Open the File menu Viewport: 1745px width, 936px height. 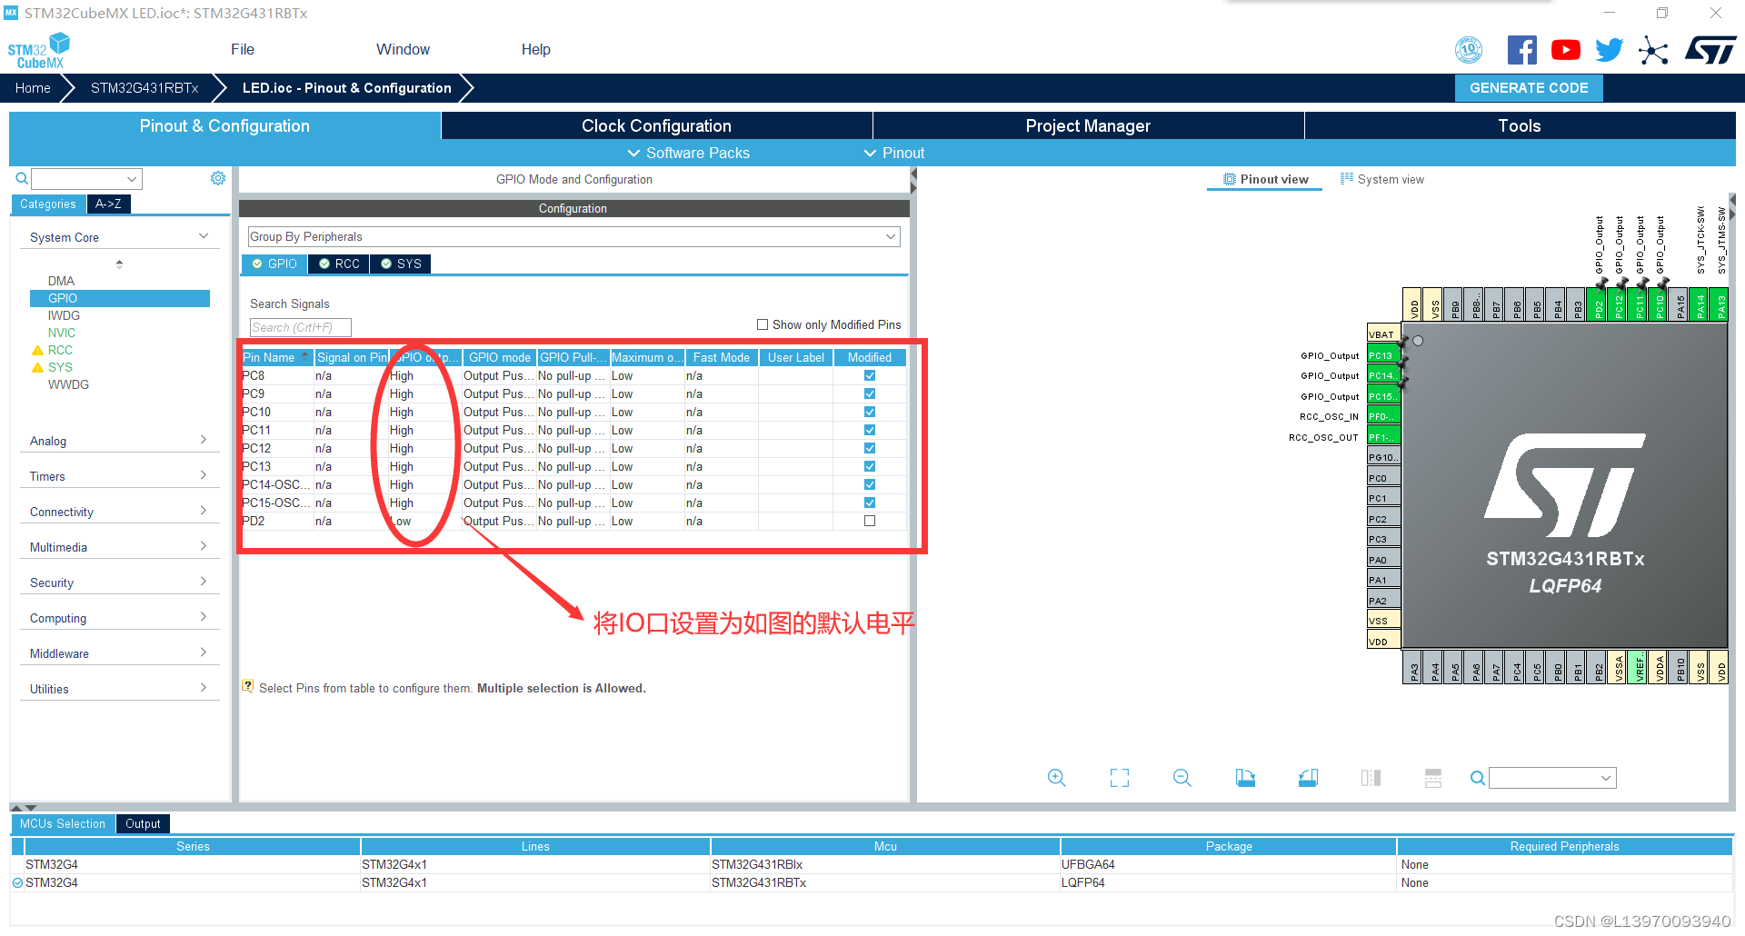tap(243, 49)
